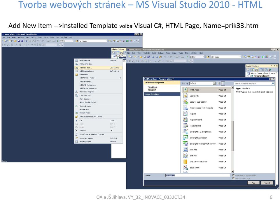280x200 pixels.
Task: Select 'New Folder' in the context menu
Action: point(98,74)
